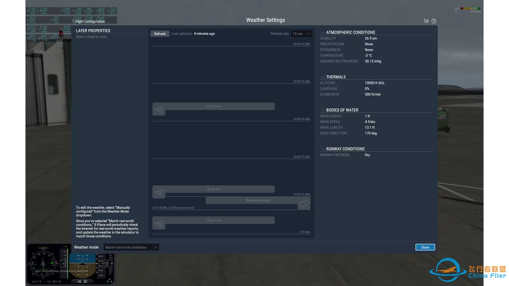The width and height of the screenshot is (509, 286).
Task: Open the Weather mode dropdown
Action: (131, 247)
